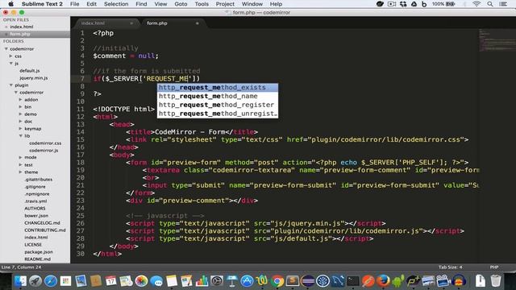The image size is (516, 290).
Task: Open MySQL Workbench dolphin icon in dock
Action: 338,281
